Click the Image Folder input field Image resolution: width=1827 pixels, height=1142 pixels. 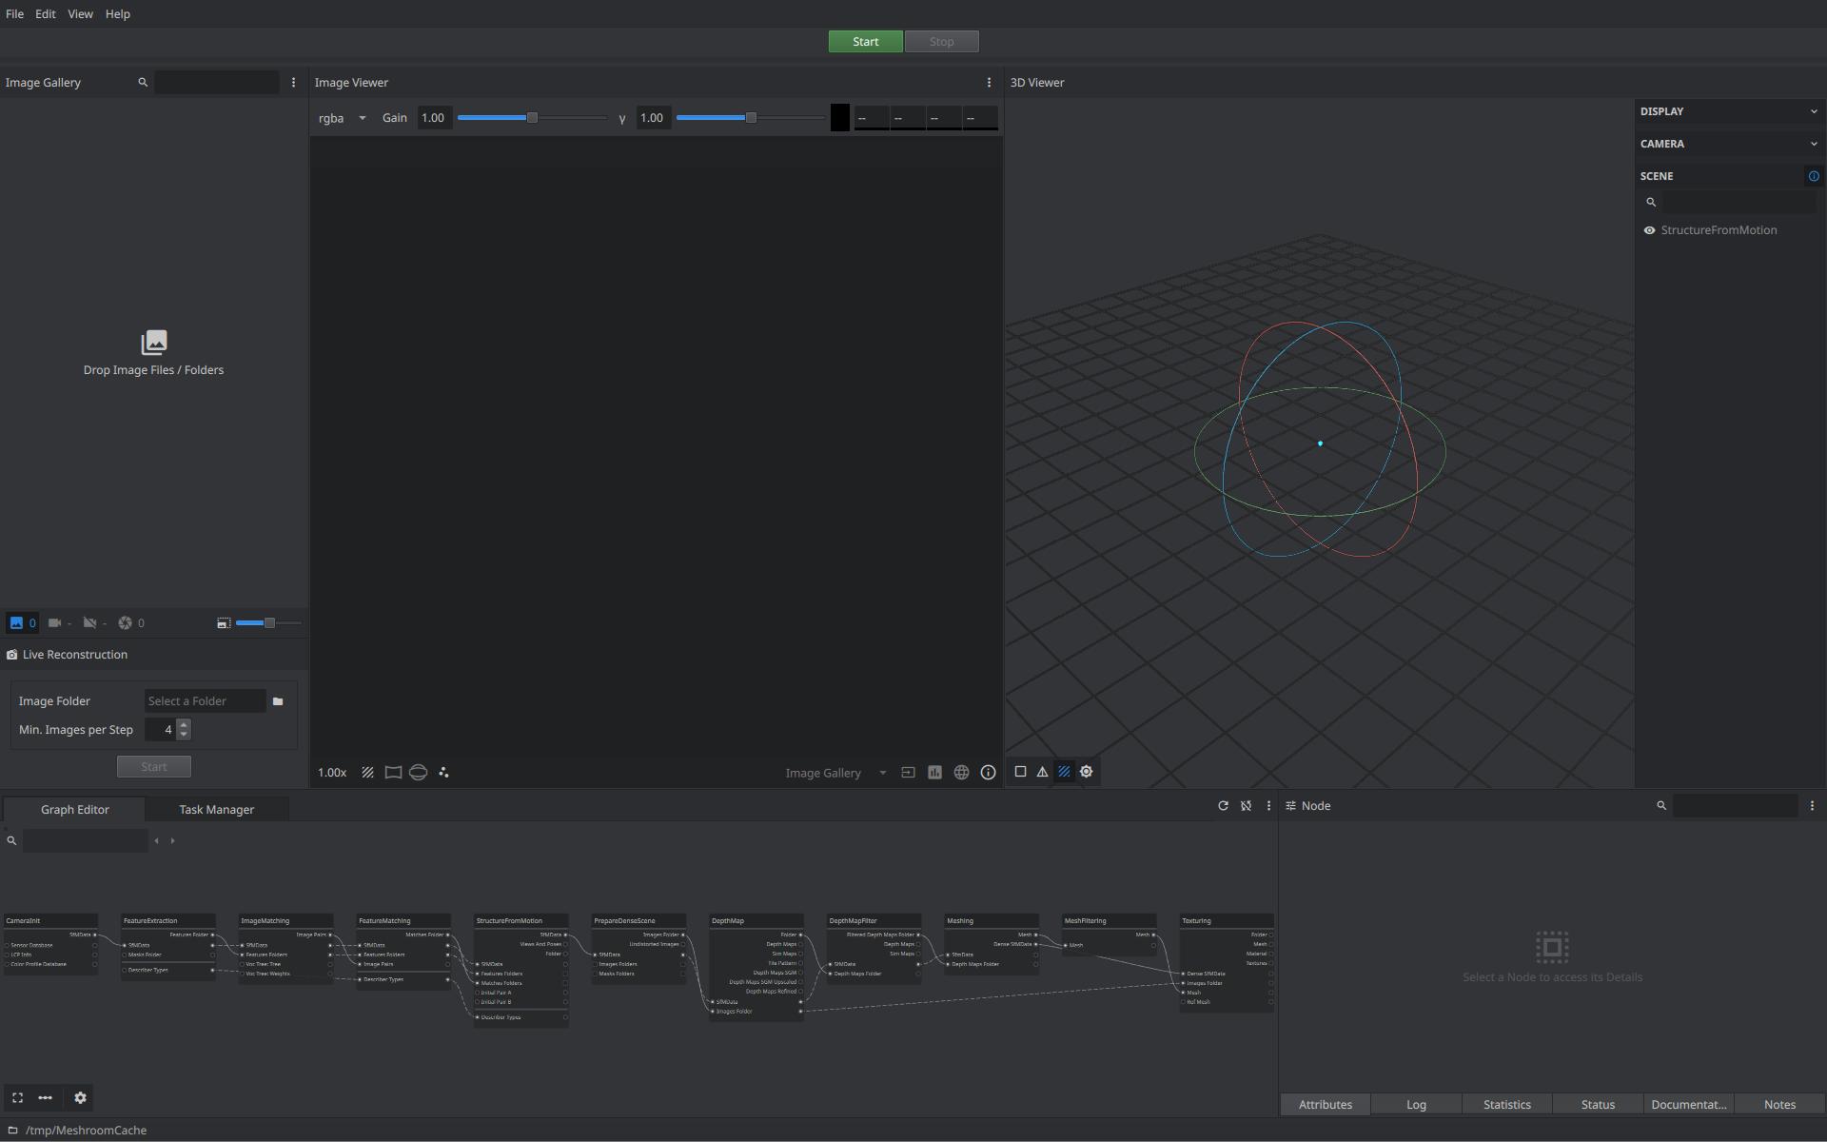[205, 701]
